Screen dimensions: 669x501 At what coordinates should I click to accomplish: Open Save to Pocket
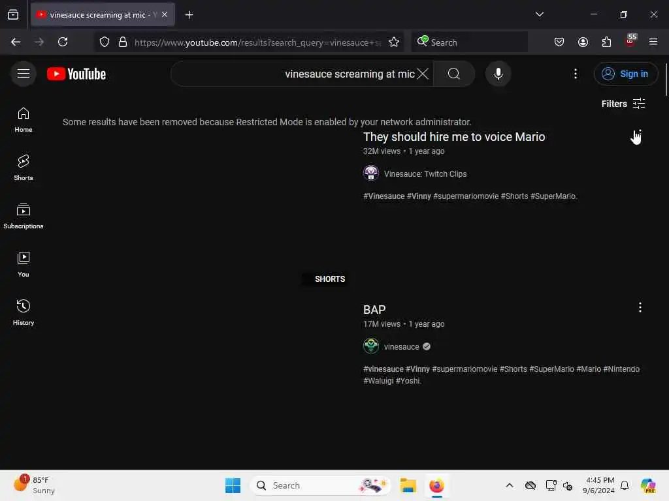[x=559, y=42]
